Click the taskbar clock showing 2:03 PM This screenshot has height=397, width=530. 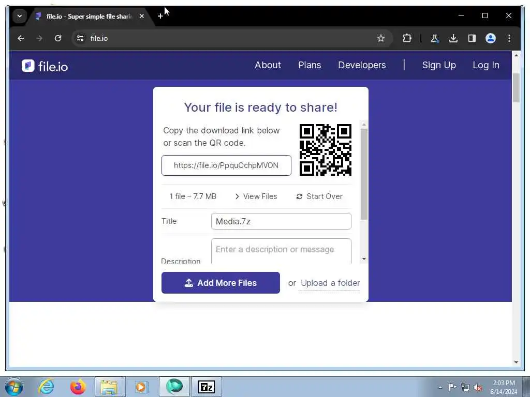[x=504, y=387]
